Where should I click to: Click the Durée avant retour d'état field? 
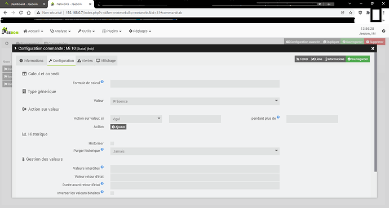click(195, 186)
